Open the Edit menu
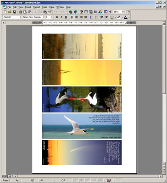 tap(15, 7)
